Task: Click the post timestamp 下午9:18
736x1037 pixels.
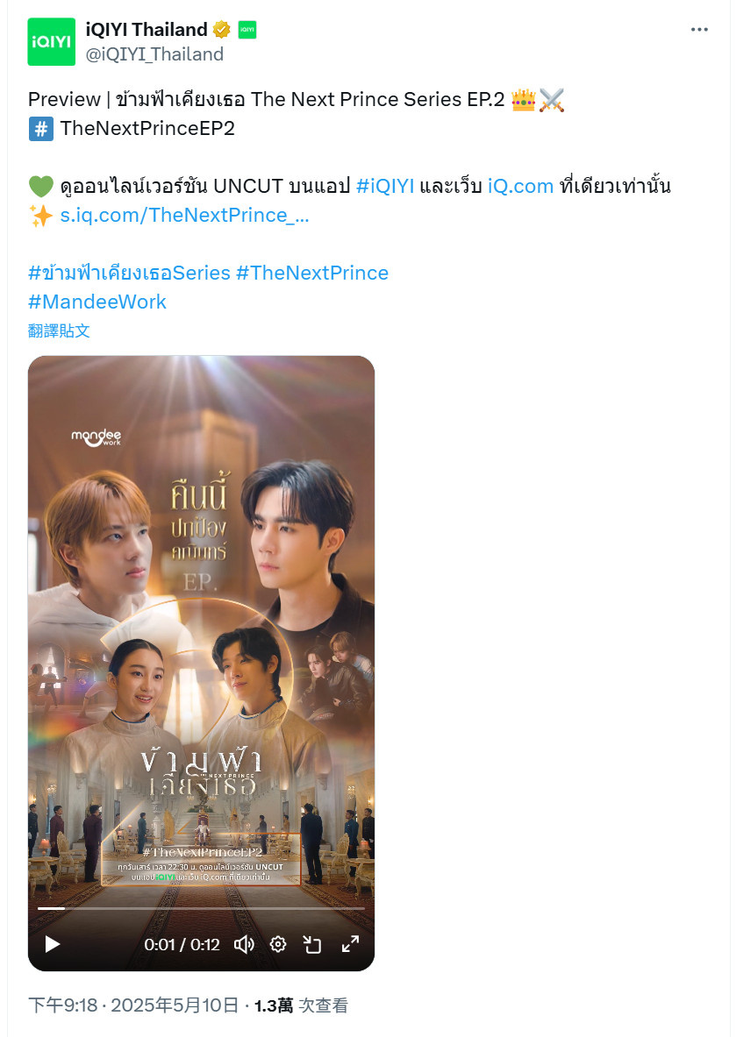Action: tap(63, 1005)
